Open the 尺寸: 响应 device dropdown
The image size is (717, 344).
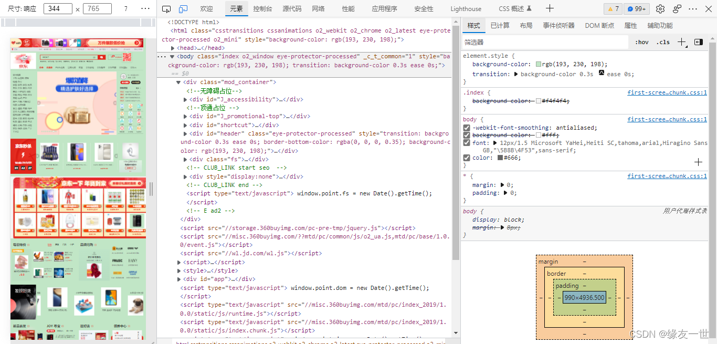tap(22, 9)
